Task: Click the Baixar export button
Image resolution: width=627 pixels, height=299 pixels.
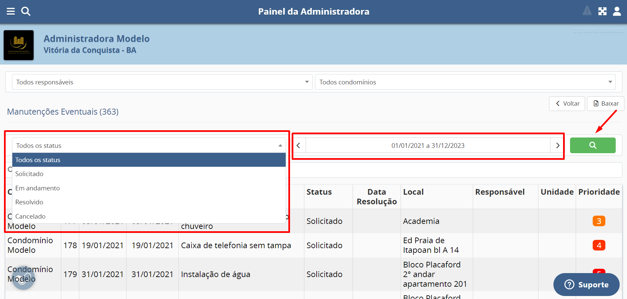Action: (x=605, y=104)
